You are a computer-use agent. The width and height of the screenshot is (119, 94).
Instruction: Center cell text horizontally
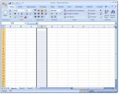pyautogui.click(x=38, y=14)
